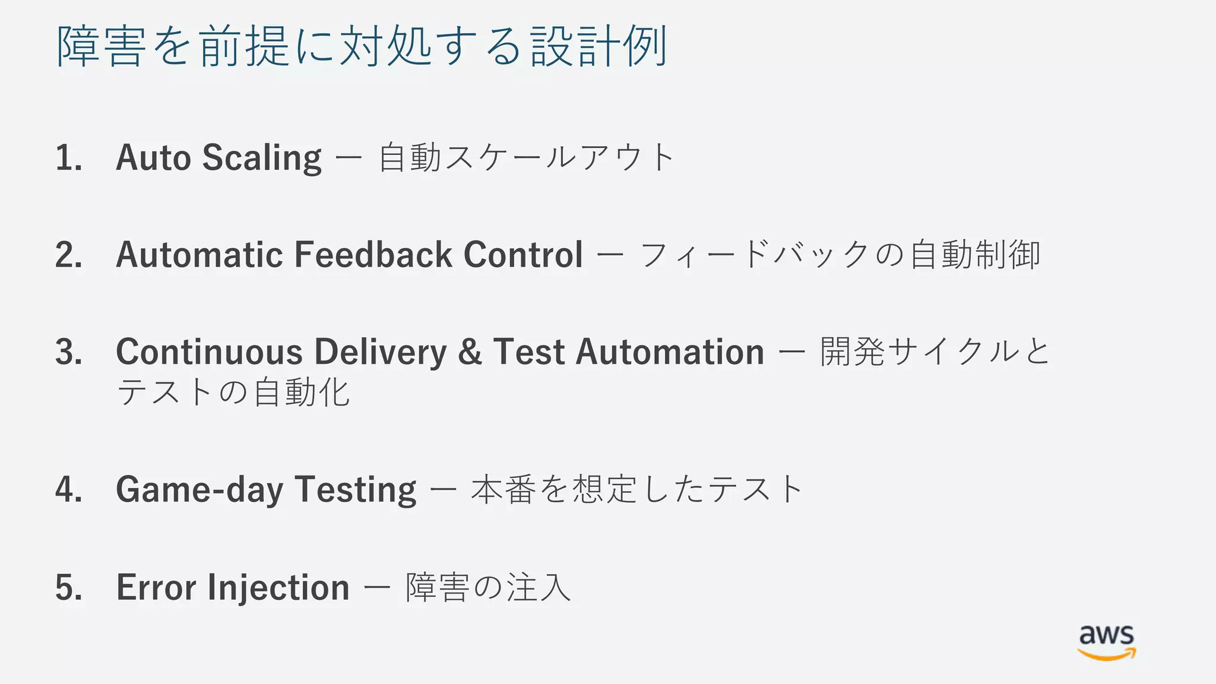Click the list number 1.
Viewport: 1216px width, 684px height.
point(69,158)
